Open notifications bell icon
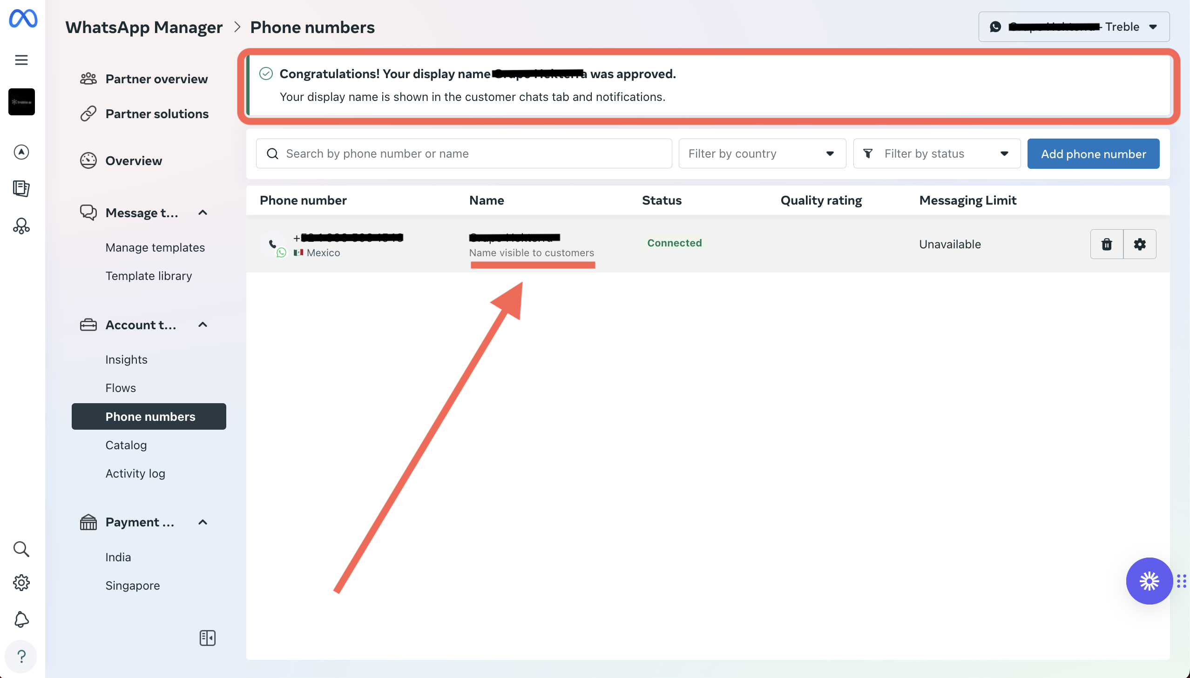 click(21, 619)
